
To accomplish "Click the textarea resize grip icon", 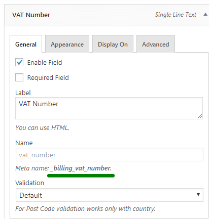I will click(200, 116).
